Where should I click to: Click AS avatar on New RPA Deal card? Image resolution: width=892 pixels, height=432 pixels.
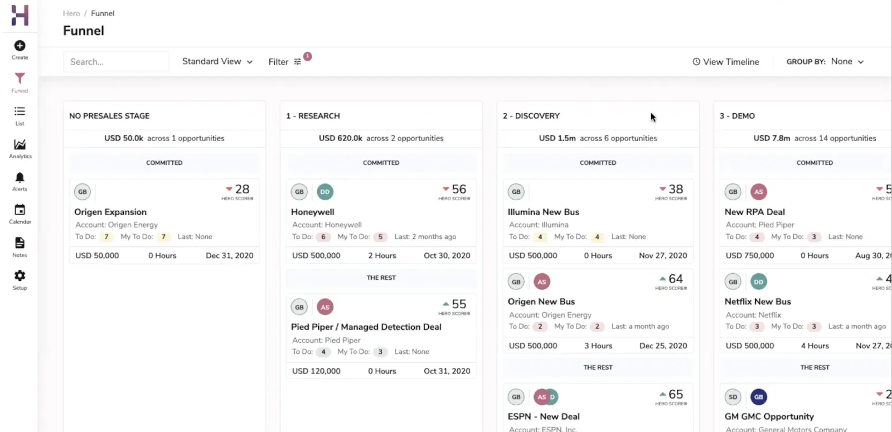[x=759, y=192]
